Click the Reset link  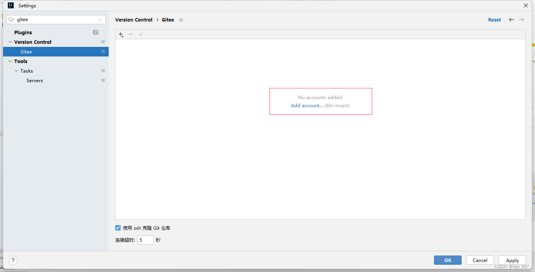pyautogui.click(x=494, y=20)
